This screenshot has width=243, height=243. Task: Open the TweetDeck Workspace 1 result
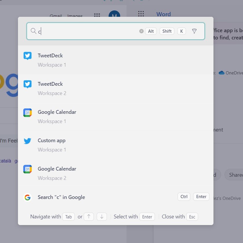pyautogui.click(x=116, y=60)
